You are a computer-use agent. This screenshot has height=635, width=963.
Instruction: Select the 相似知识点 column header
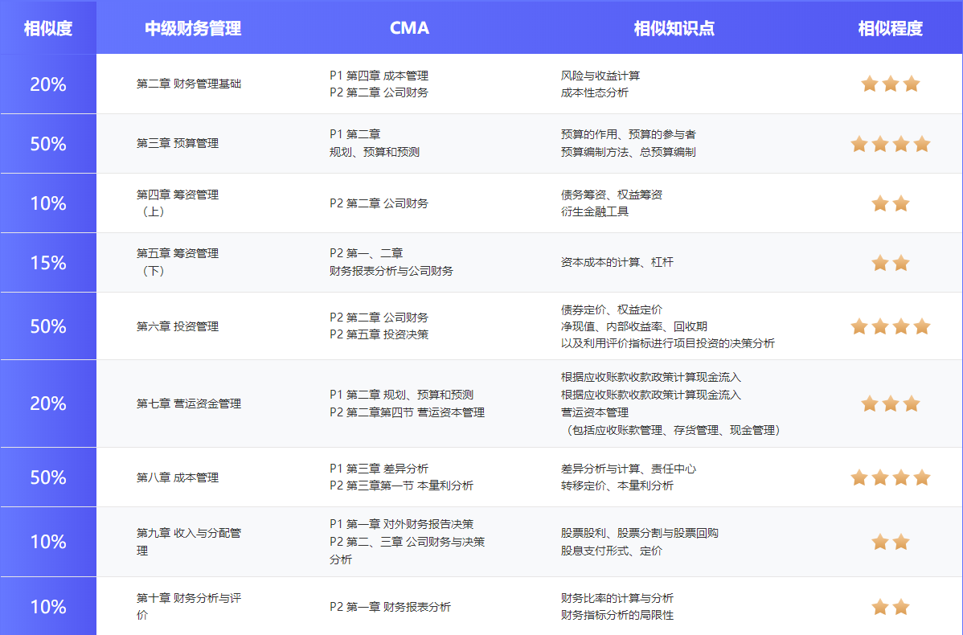[674, 28]
